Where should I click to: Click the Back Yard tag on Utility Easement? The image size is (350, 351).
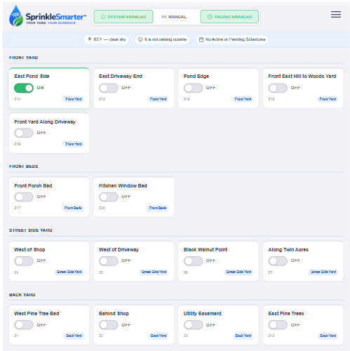tap(243, 336)
